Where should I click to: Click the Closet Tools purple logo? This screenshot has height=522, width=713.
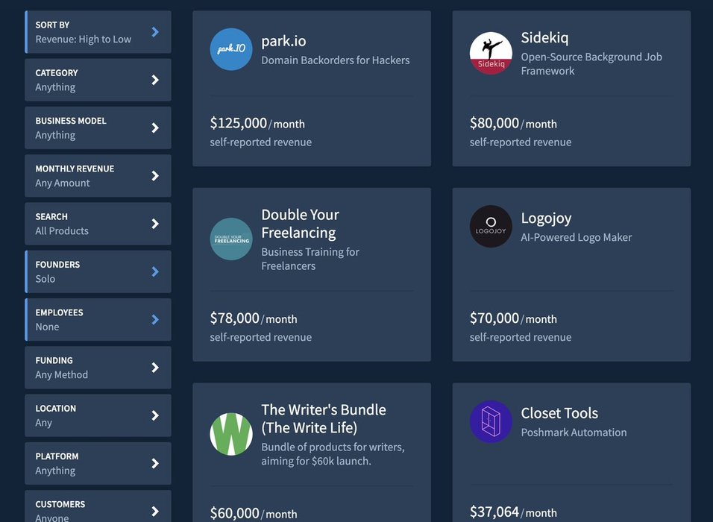491,421
